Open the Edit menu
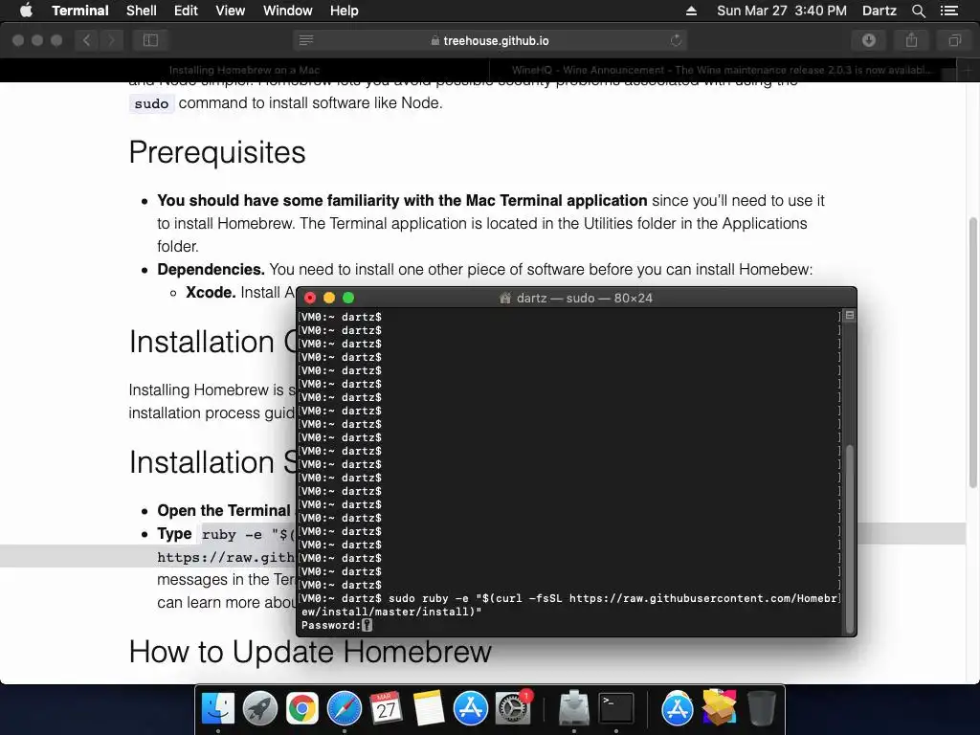The image size is (980, 735). click(x=186, y=11)
